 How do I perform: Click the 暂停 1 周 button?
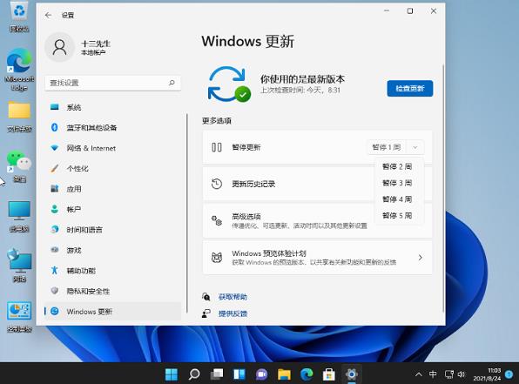pos(387,147)
